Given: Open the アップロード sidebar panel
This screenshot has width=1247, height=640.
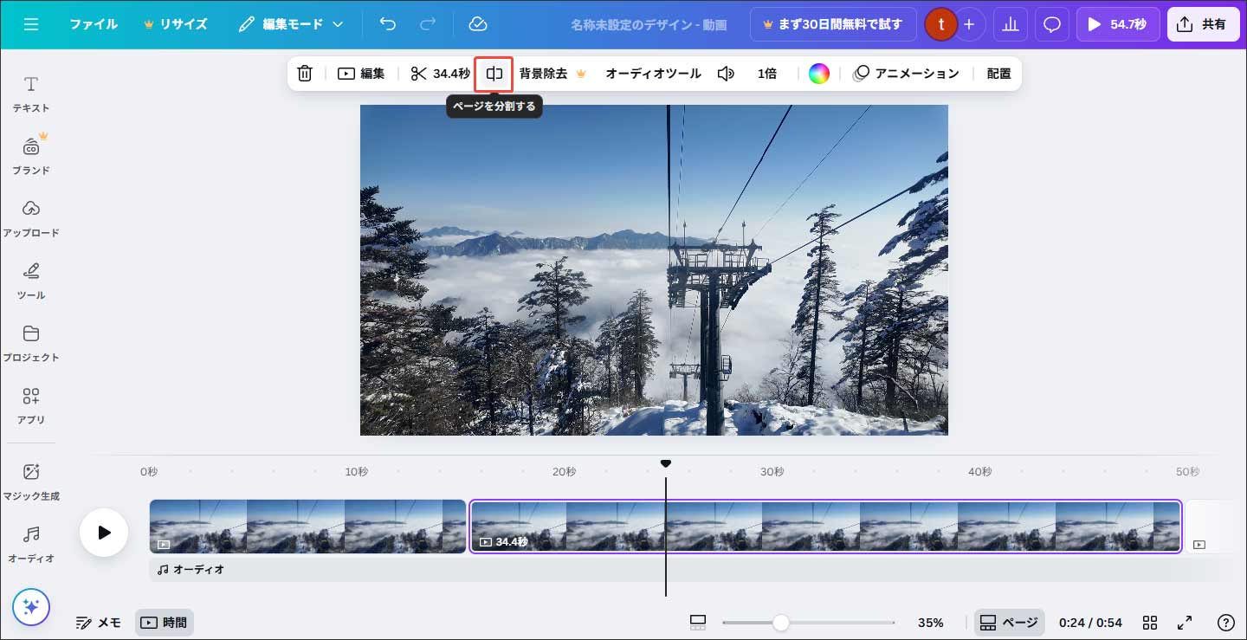Looking at the screenshot, I should 31,219.
